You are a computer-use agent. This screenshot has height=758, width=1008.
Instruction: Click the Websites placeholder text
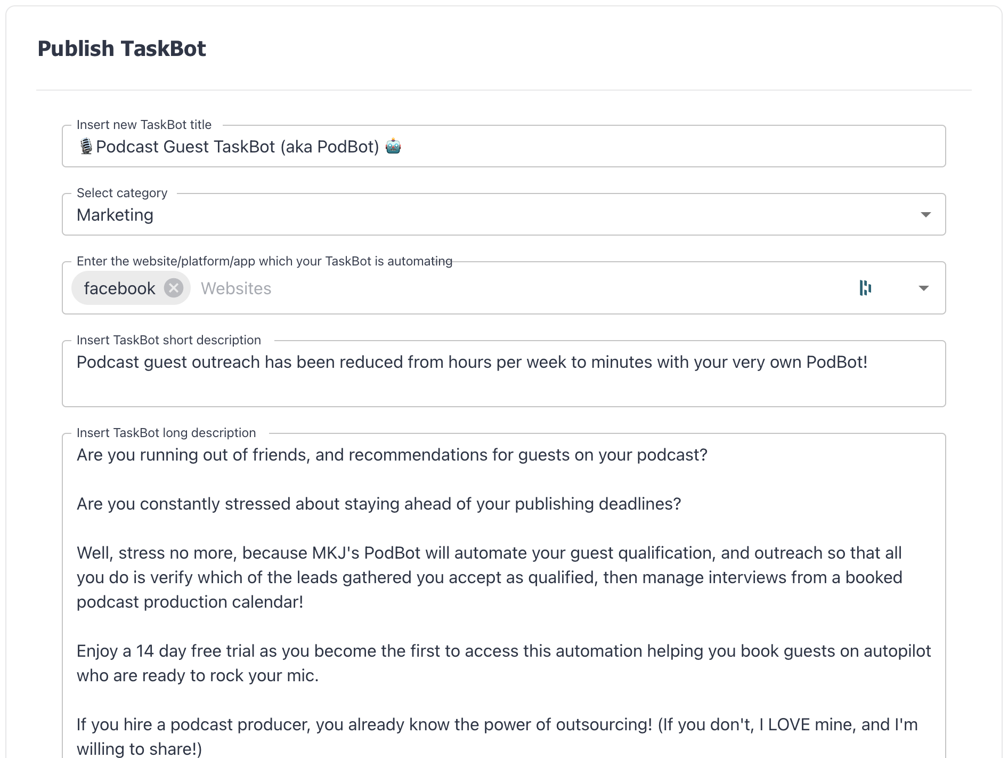click(235, 288)
